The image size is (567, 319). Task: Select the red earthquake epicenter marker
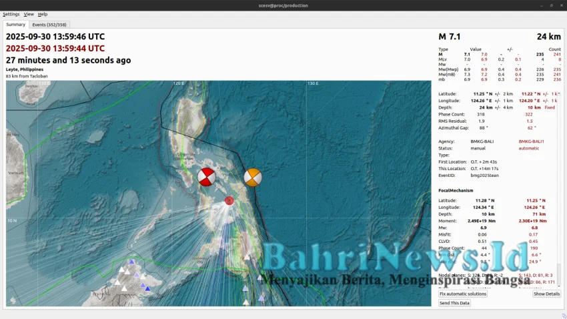click(229, 200)
